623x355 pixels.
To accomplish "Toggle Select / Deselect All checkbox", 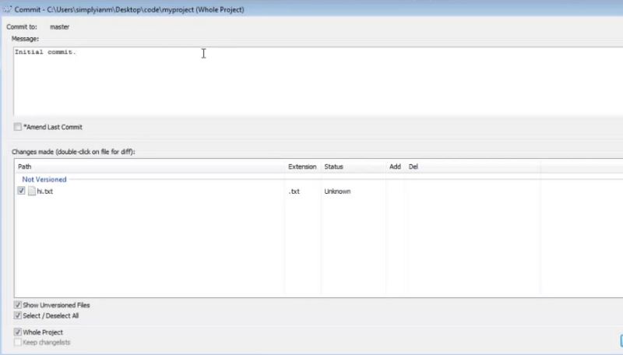I will [x=17, y=316].
